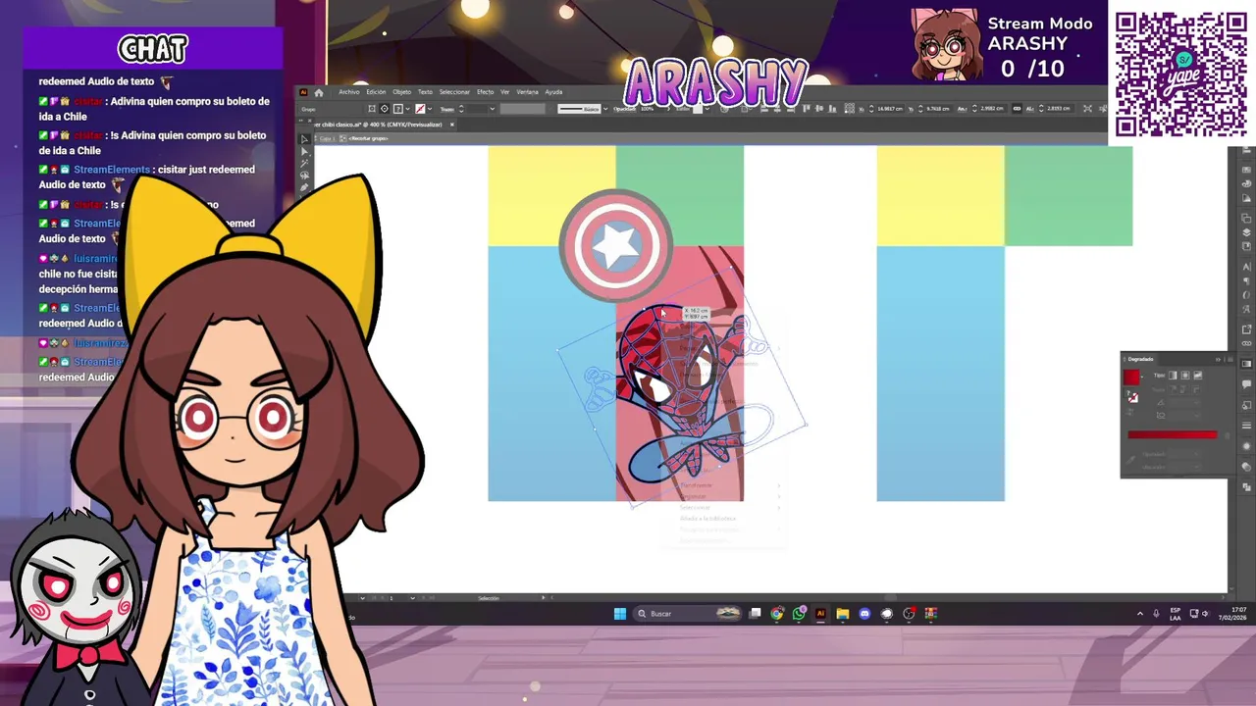Open the gradient swatch dropdown arrow
Viewport: 1256px width, 706px height.
1142,378
